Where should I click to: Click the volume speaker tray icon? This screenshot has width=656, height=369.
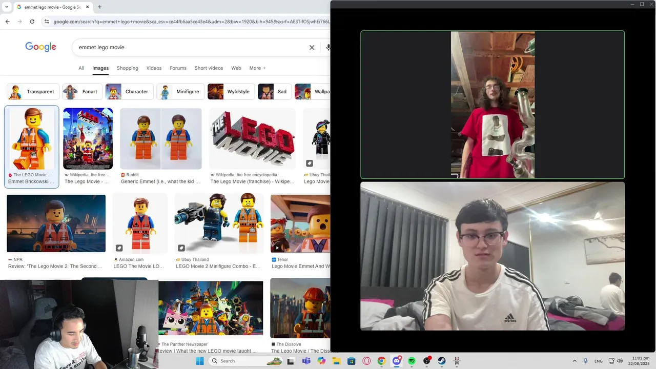tap(620, 361)
